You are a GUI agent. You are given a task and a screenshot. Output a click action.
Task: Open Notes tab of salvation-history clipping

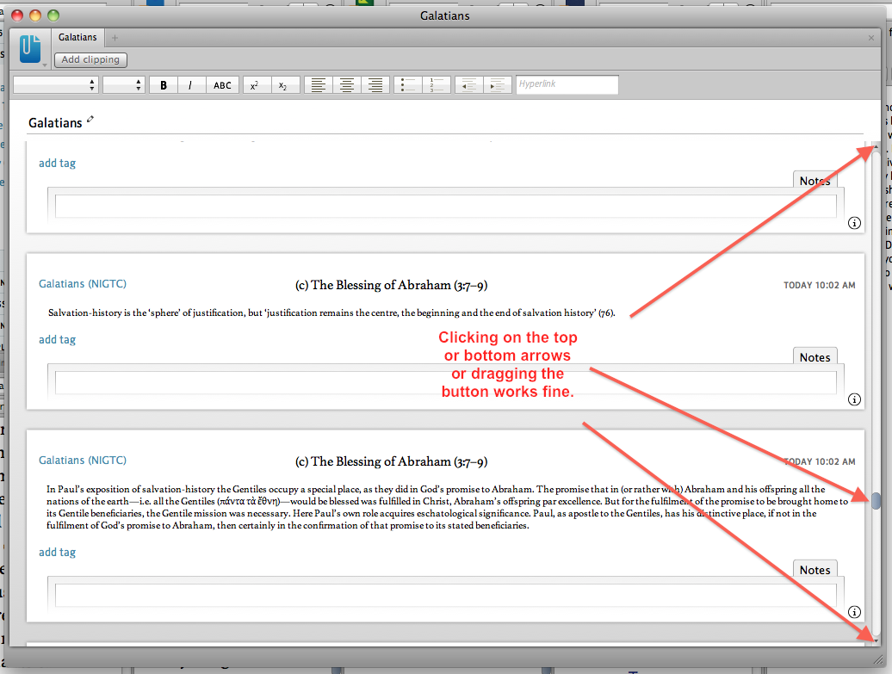tap(815, 357)
